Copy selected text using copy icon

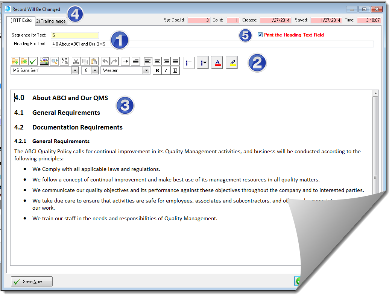pos(85,61)
